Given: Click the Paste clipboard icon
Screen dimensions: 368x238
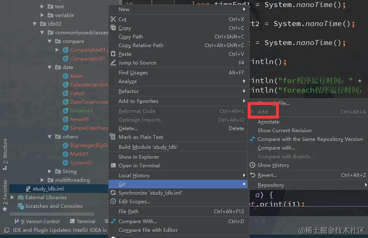Looking at the screenshot, I should [x=113, y=54].
